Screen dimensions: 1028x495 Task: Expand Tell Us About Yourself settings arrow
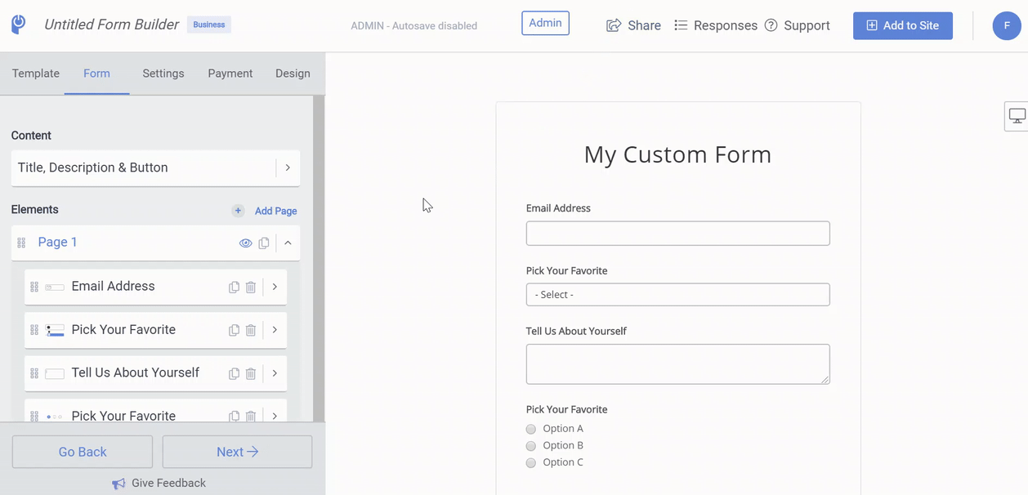click(275, 373)
